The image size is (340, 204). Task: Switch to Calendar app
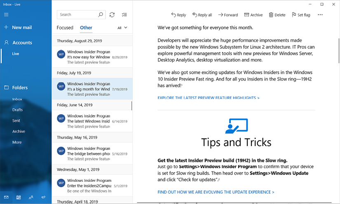(19, 197)
